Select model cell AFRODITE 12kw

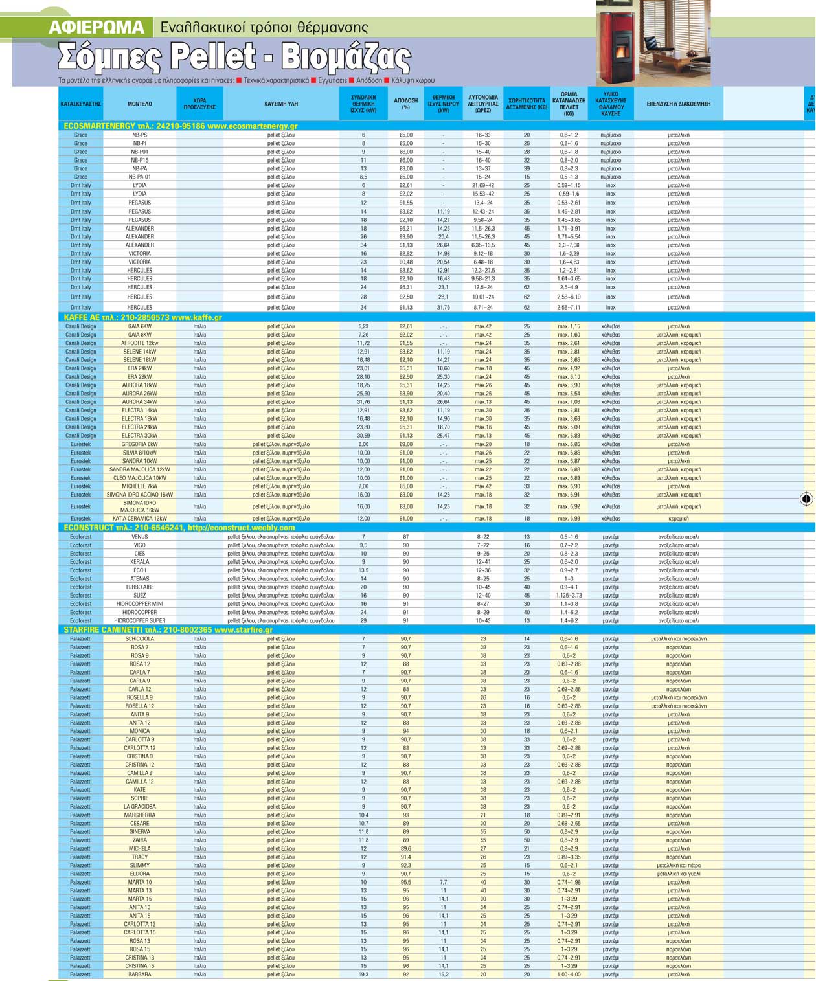point(139,343)
